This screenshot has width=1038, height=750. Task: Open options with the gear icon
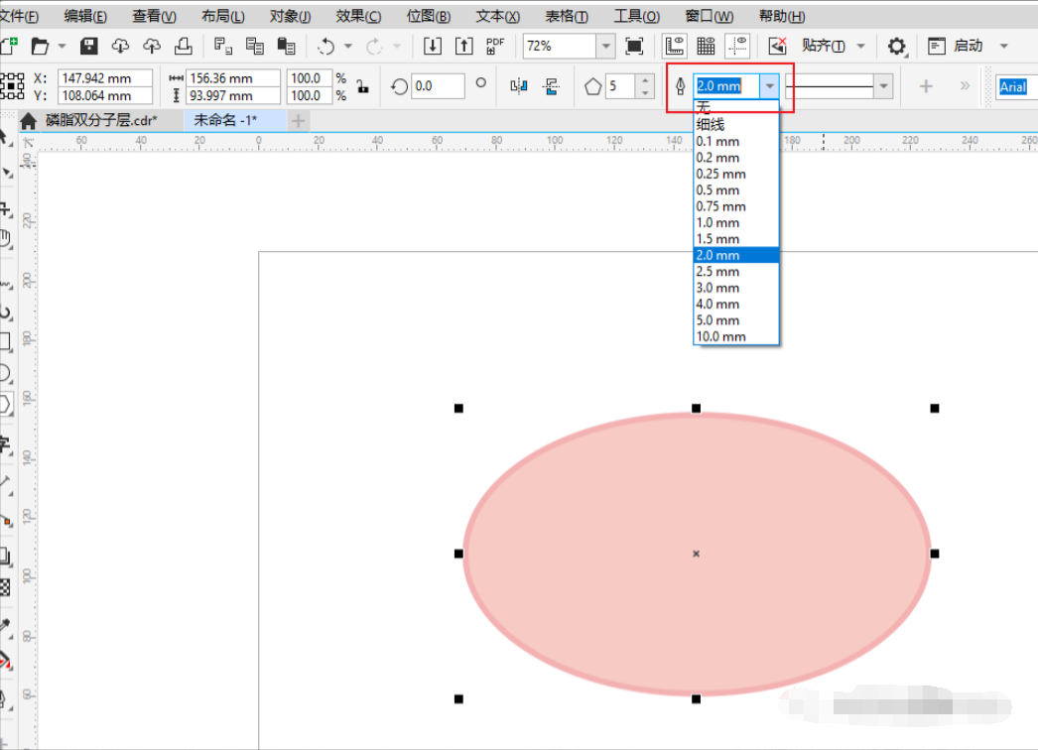coord(896,47)
